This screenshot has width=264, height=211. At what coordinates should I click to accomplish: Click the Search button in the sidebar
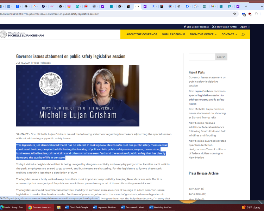click(221, 57)
